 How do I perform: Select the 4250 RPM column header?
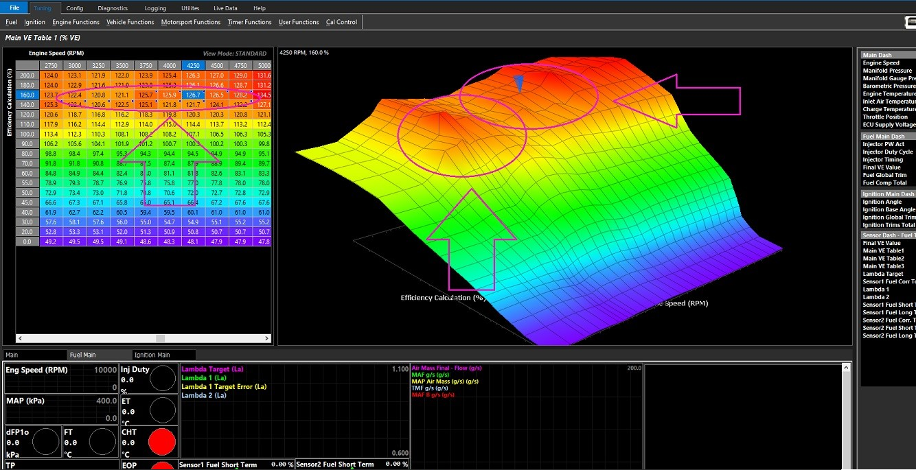point(193,65)
